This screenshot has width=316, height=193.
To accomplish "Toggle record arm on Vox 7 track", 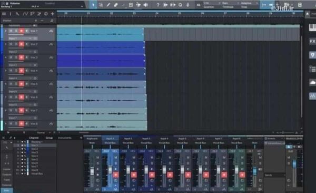I will pos(21,110).
